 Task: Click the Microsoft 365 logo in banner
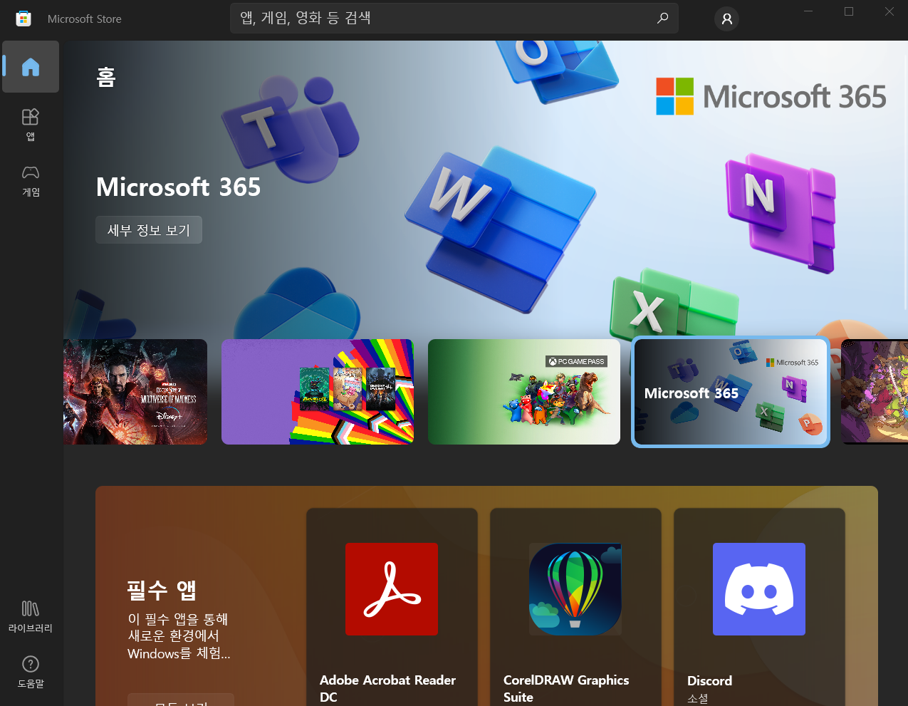771,96
